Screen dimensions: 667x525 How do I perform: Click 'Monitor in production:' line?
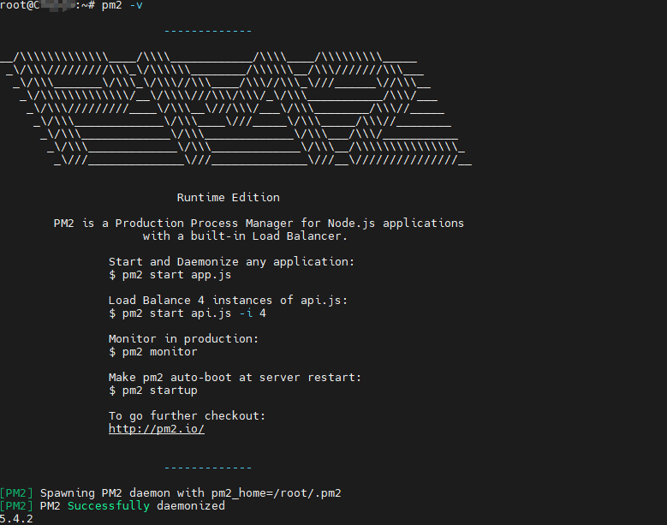[183, 339]
